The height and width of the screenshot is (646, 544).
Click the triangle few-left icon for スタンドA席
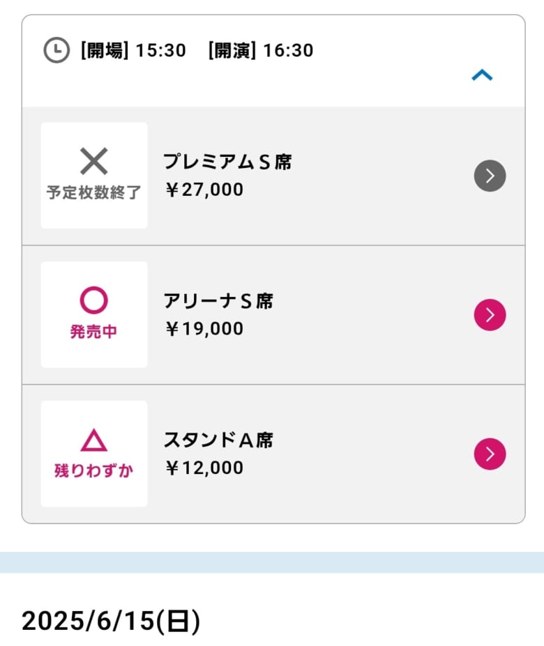pyautogui.click(x=94, y=440)
